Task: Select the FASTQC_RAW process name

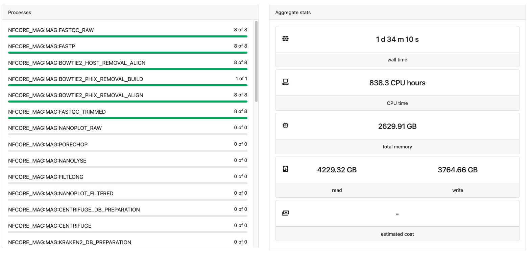Action: coord(51,30)
